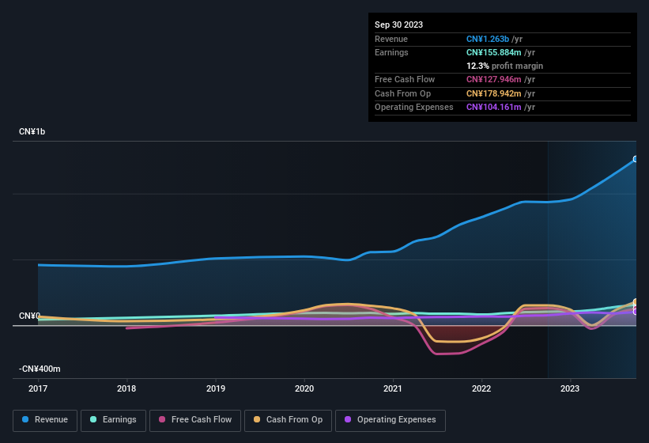The width and height of the screenshot is (649, 443).
Task: Select the 2019 label on the time axis
Action: [x=216, y=388]
